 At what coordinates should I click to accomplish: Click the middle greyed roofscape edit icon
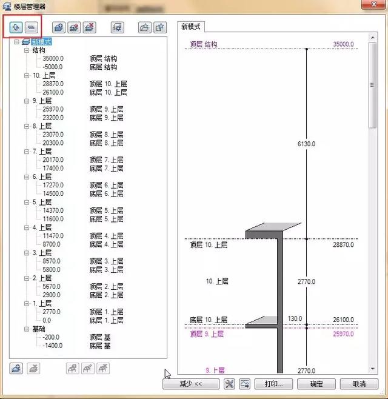coord(88,368)
